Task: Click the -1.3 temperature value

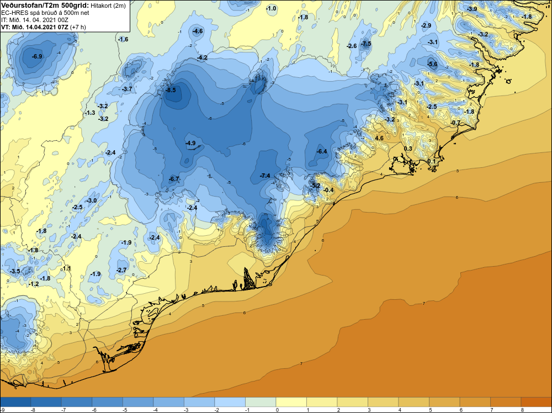Action: [90, 113]
